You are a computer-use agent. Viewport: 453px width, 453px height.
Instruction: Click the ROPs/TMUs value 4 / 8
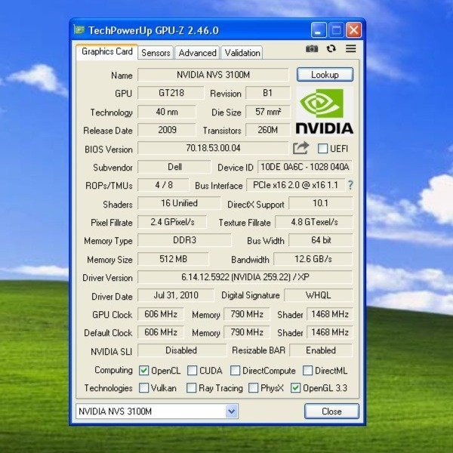coord(164,185)
